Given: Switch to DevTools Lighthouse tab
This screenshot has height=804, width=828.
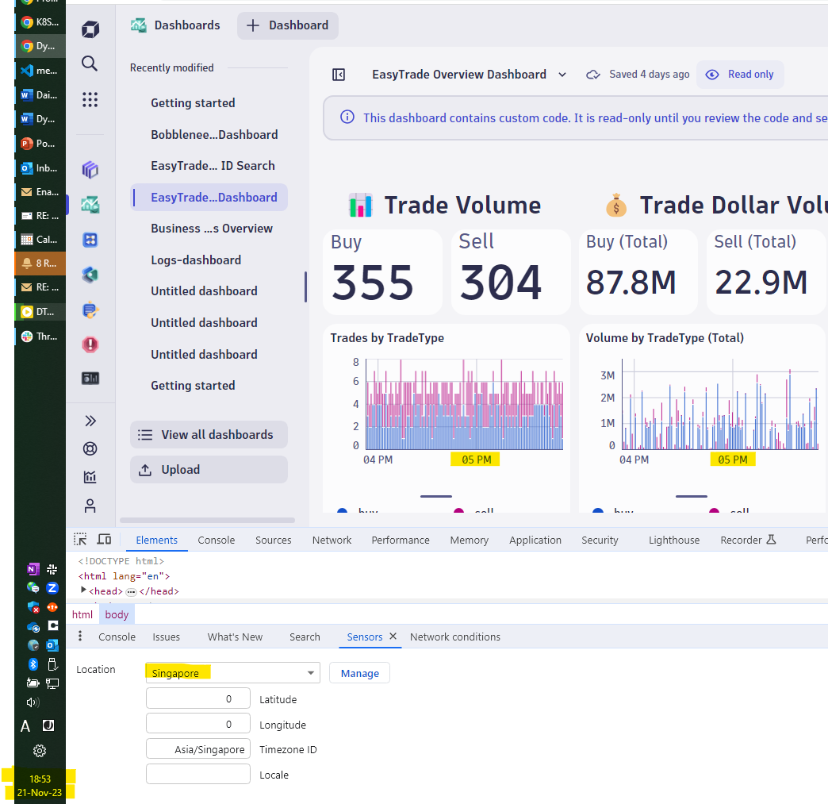Looking at the screenshot, I should pos(674,540).
